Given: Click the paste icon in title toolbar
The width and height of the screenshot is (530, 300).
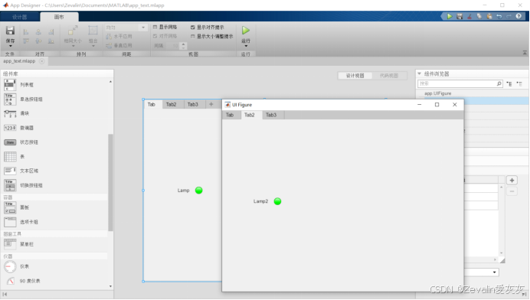Looking at the screenshot, I should click(x=489, y=16).
